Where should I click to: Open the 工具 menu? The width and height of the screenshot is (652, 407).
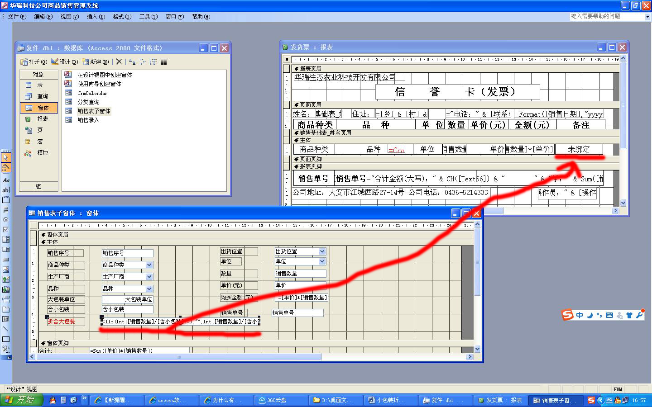(148, 17)
